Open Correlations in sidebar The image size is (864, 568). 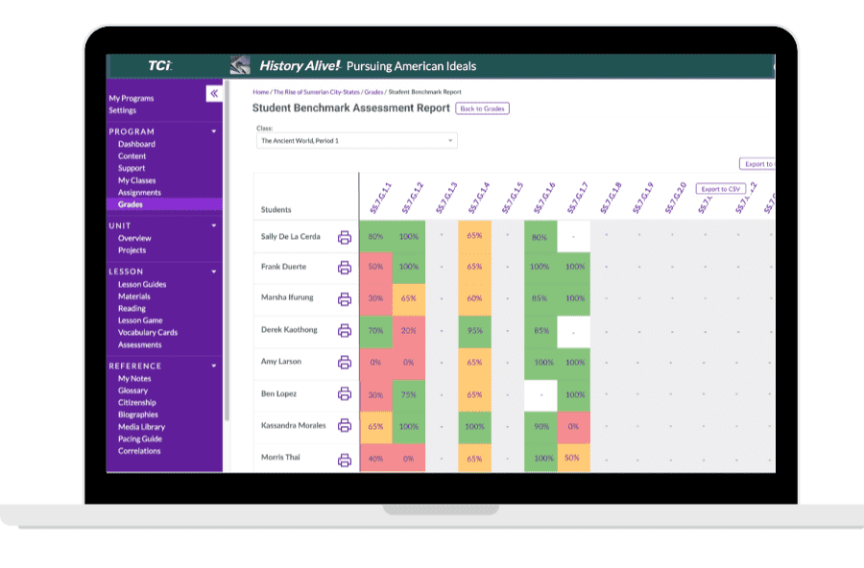139,451
